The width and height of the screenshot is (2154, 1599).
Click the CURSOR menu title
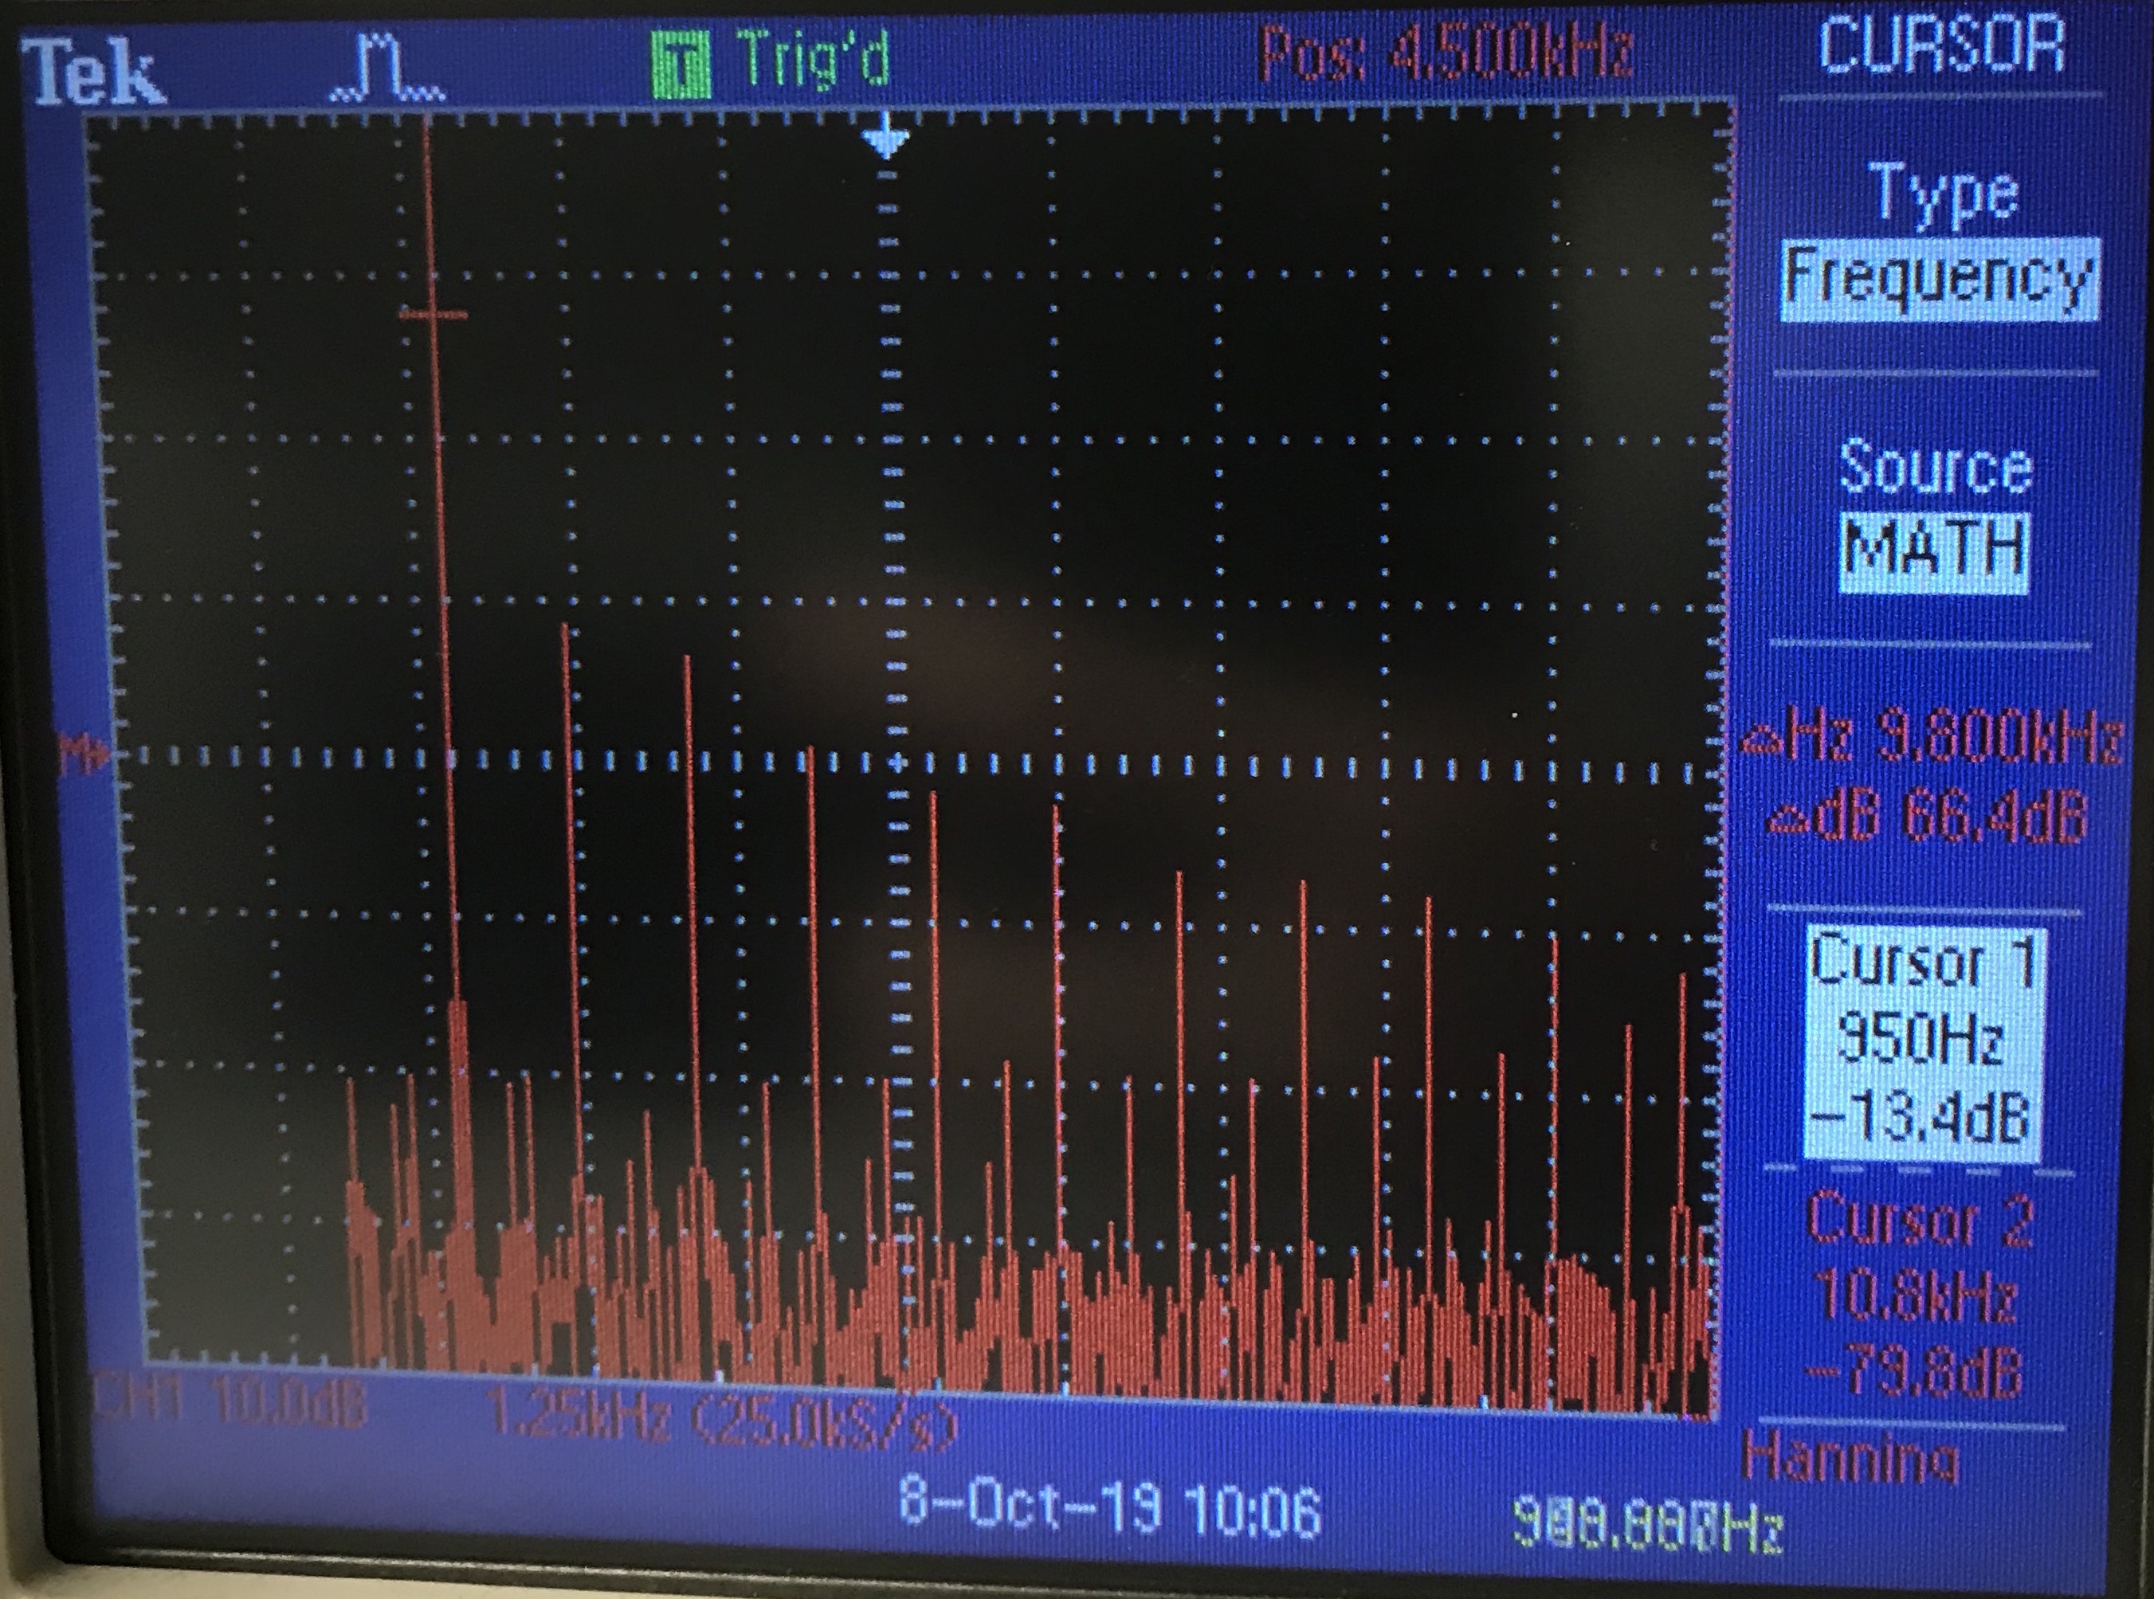coord(1941,45)
